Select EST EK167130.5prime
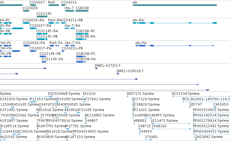This screenshot has height=141, width=230. point(80,137)
